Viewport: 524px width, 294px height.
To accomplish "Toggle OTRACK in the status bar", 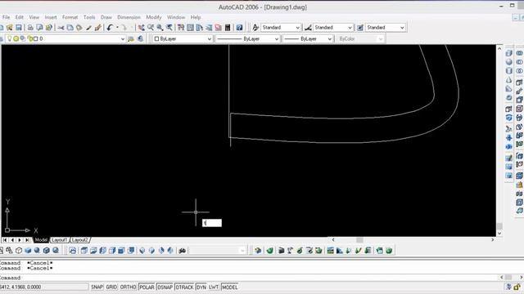I will tap(184, 287).
